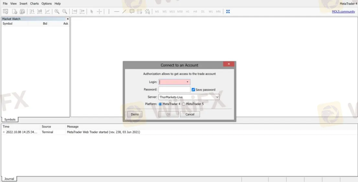The height and width of the screenshot is (182, 358).
Task: Select the Horizontal Line tool
Action: (117, 11)
